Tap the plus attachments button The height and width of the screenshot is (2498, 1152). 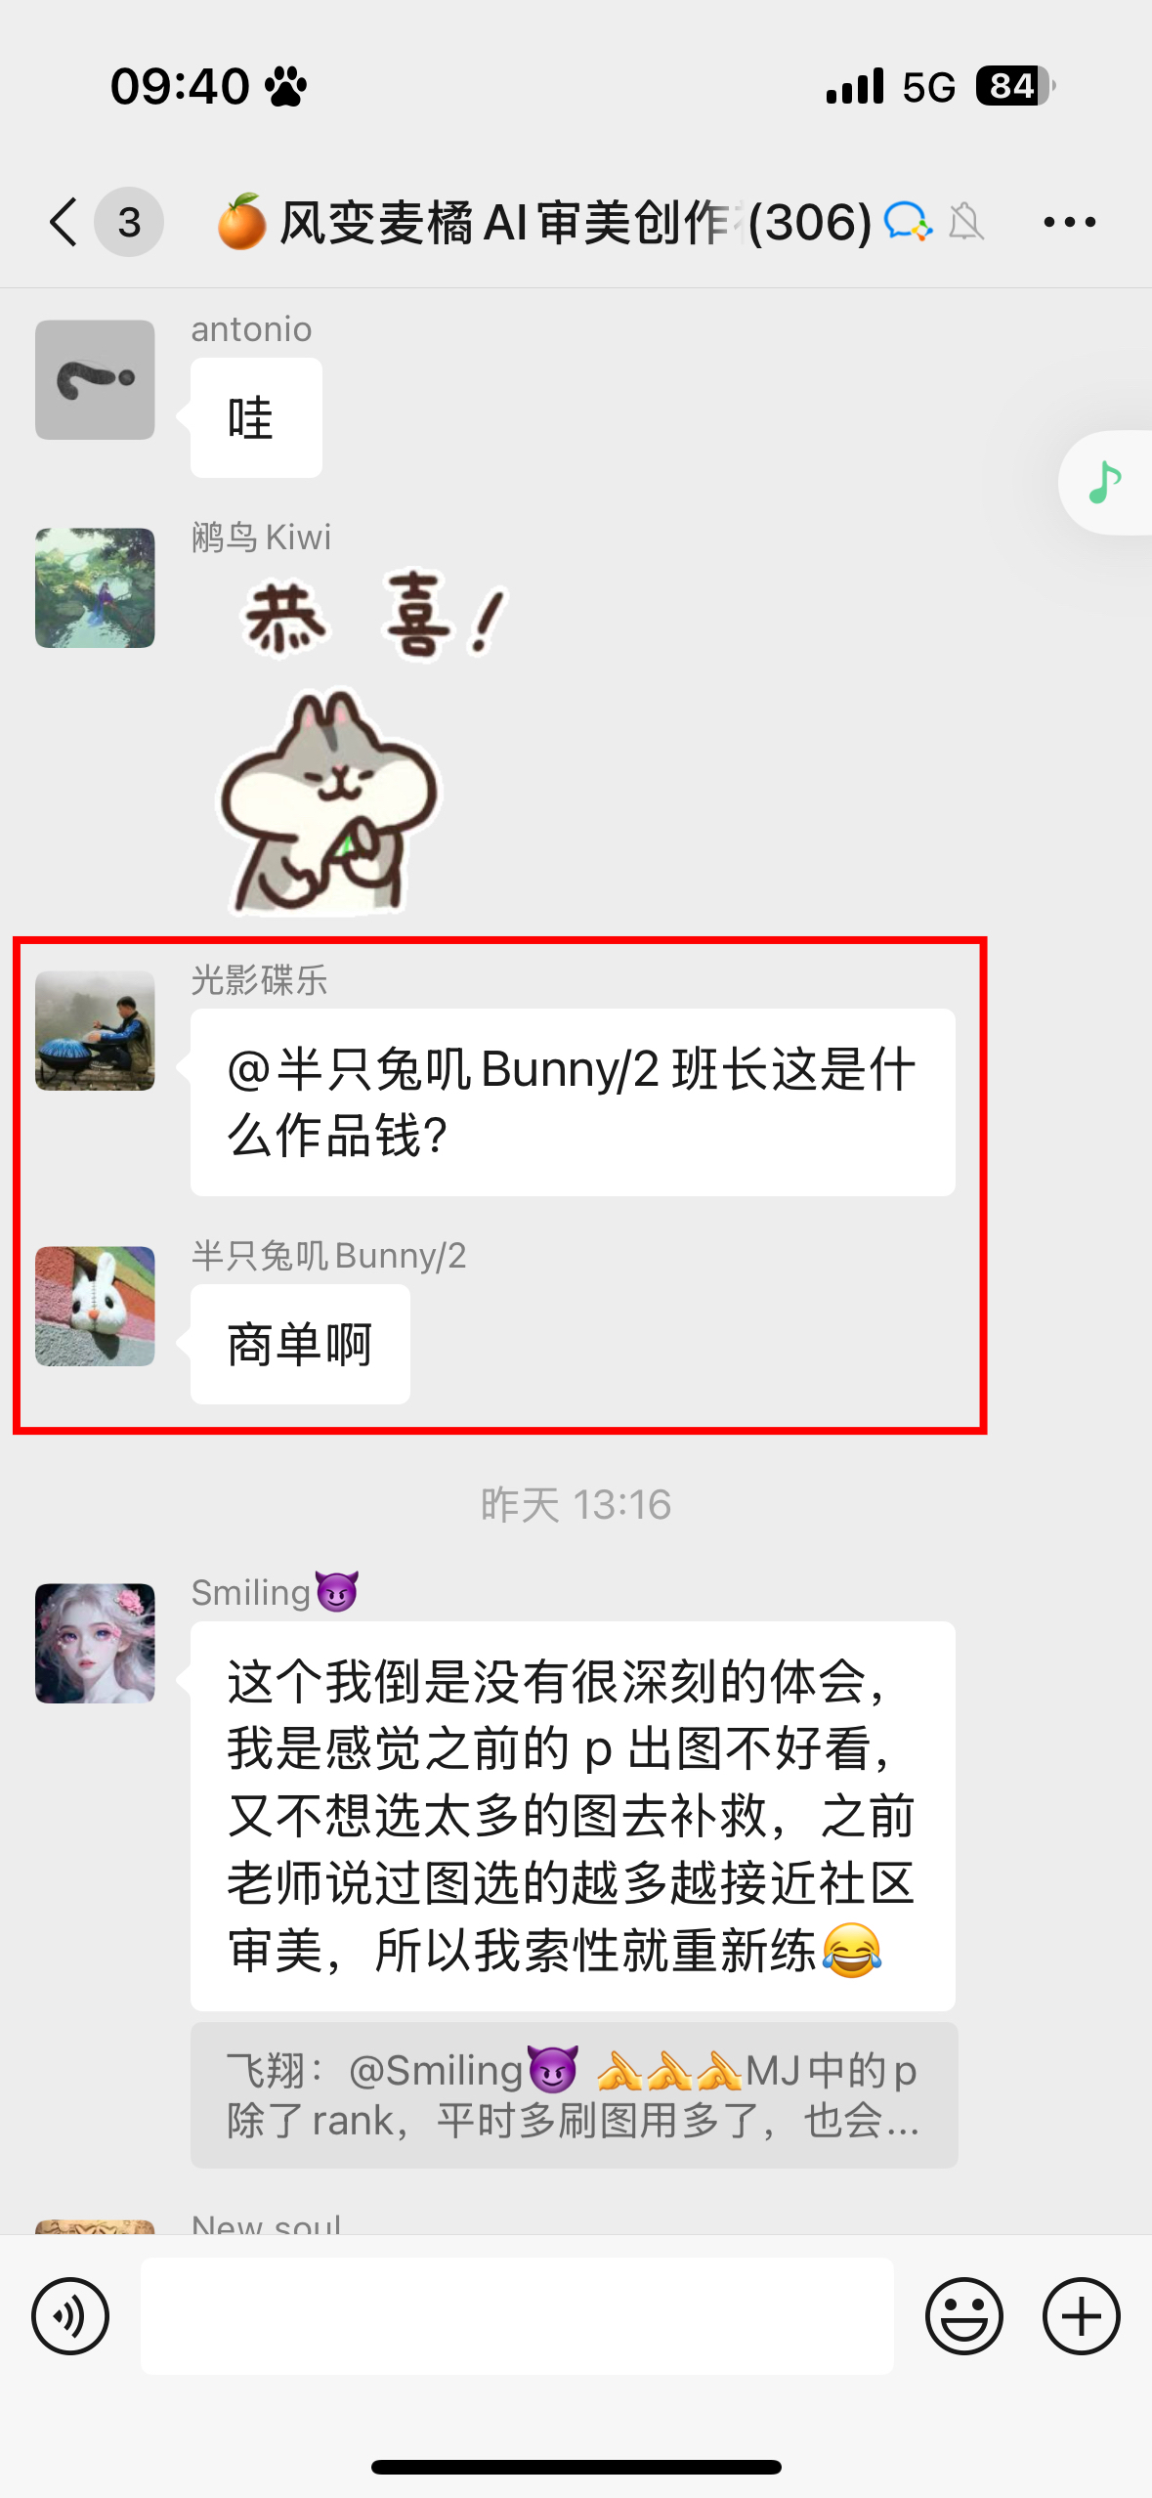(1081, 2315)
